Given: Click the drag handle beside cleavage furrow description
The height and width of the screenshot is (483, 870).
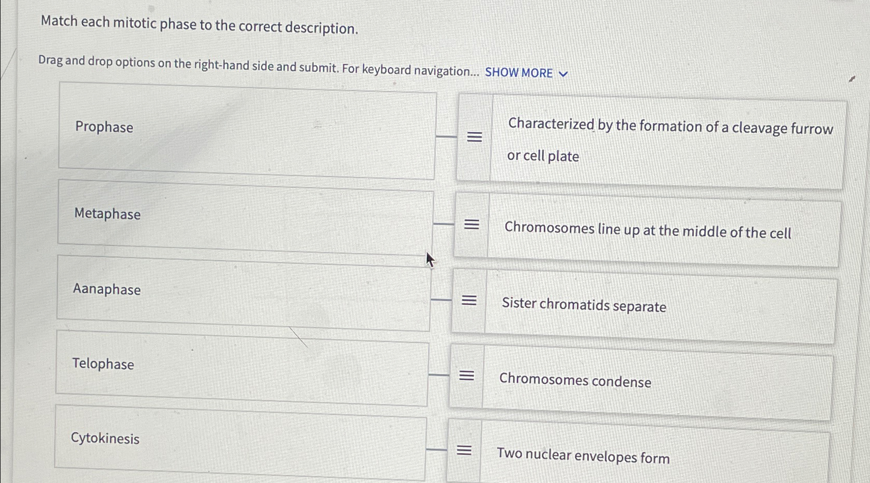Looking at the screenshot, I should tap(475, 135).
